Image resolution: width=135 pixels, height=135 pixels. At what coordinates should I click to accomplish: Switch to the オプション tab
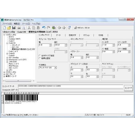pos(86,35)
